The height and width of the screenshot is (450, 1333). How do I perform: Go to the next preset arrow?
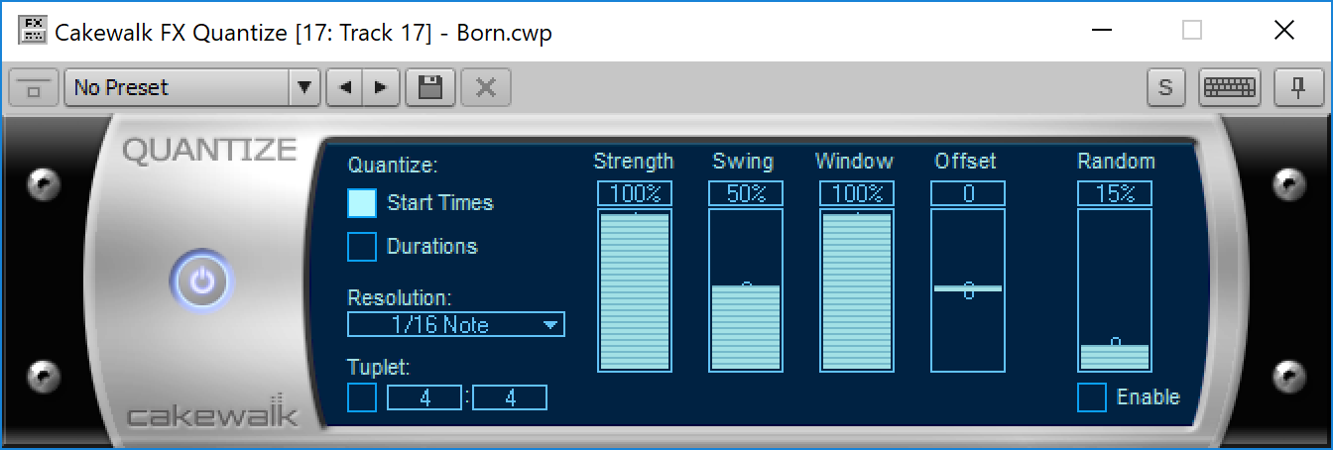tap(381, 87)
